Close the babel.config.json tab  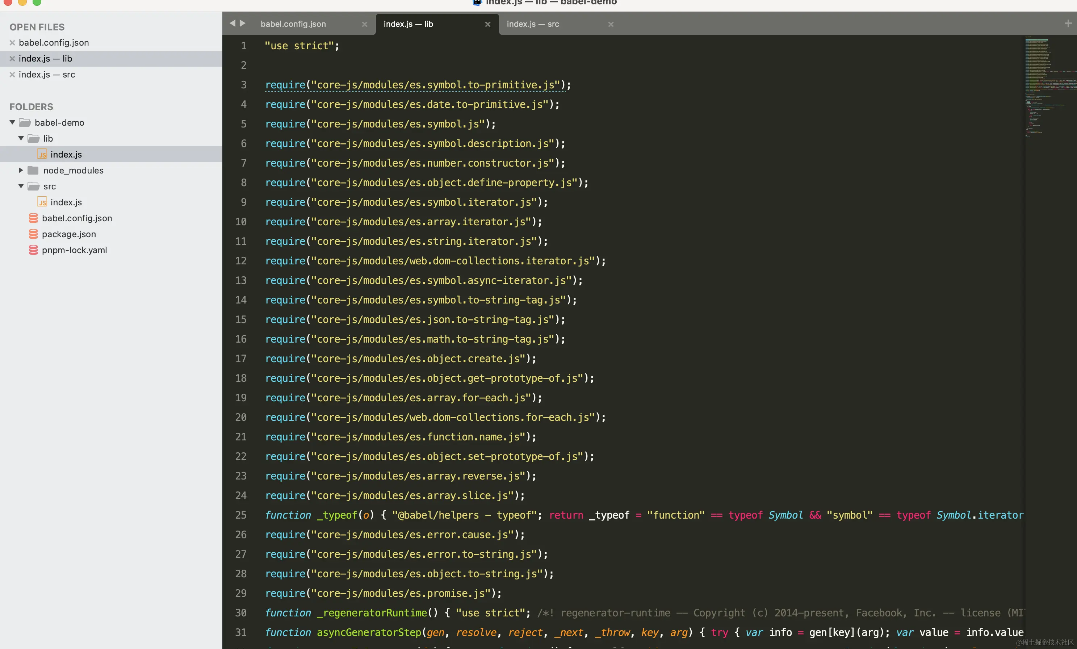click(x=365, y=25)
